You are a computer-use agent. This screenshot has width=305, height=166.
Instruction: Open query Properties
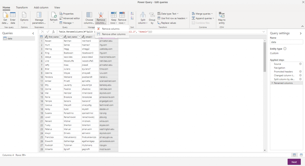tap(66, 14)
